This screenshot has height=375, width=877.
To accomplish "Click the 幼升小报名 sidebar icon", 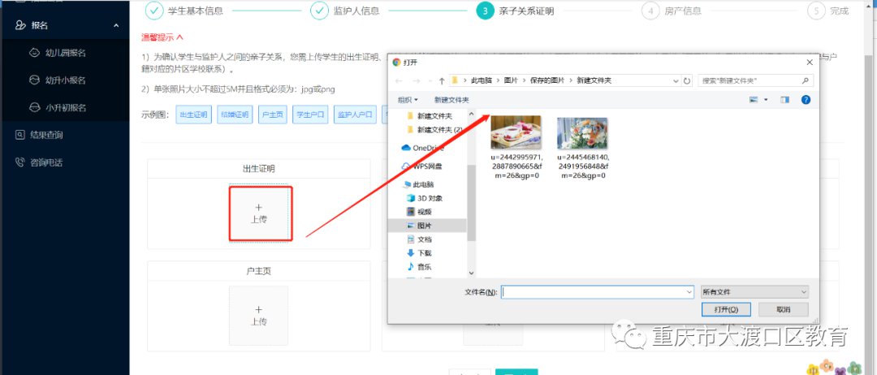I will click(x=35, y=80).
